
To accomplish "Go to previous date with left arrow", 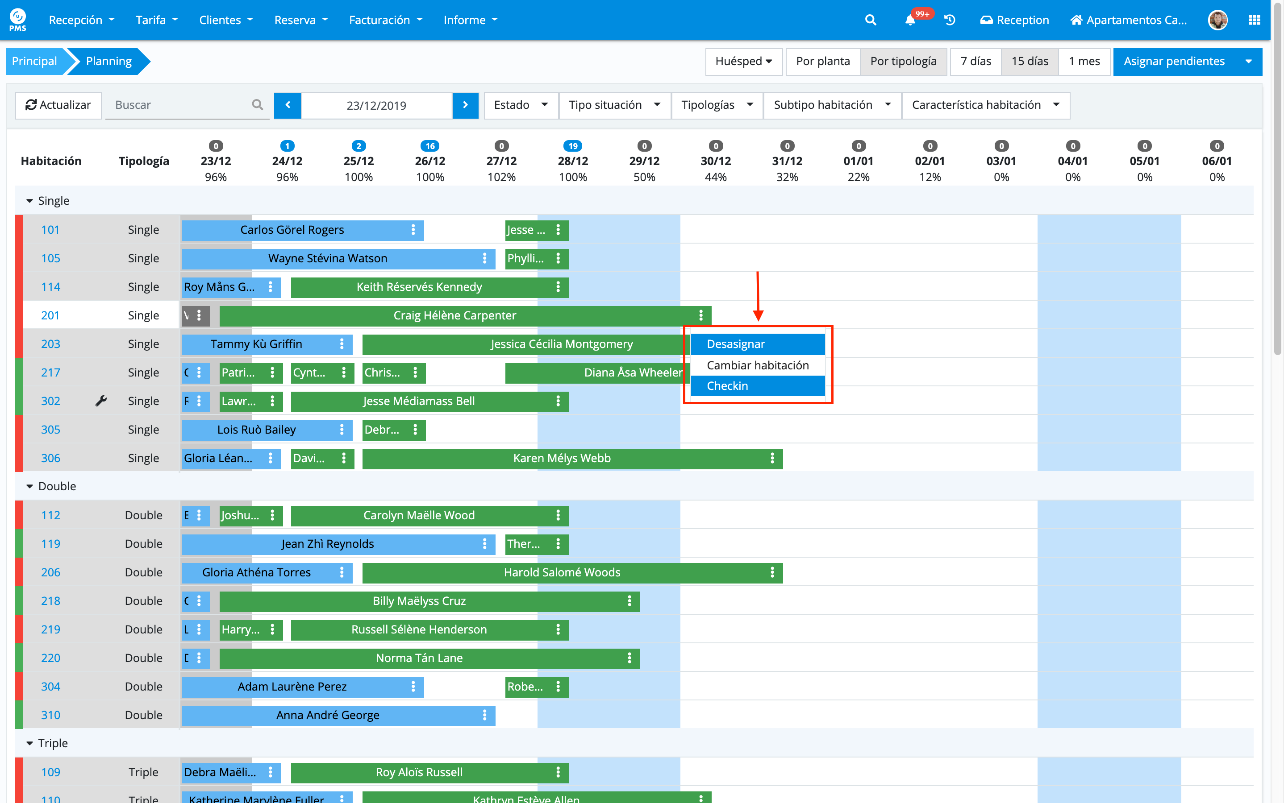I will pos(288,105).
